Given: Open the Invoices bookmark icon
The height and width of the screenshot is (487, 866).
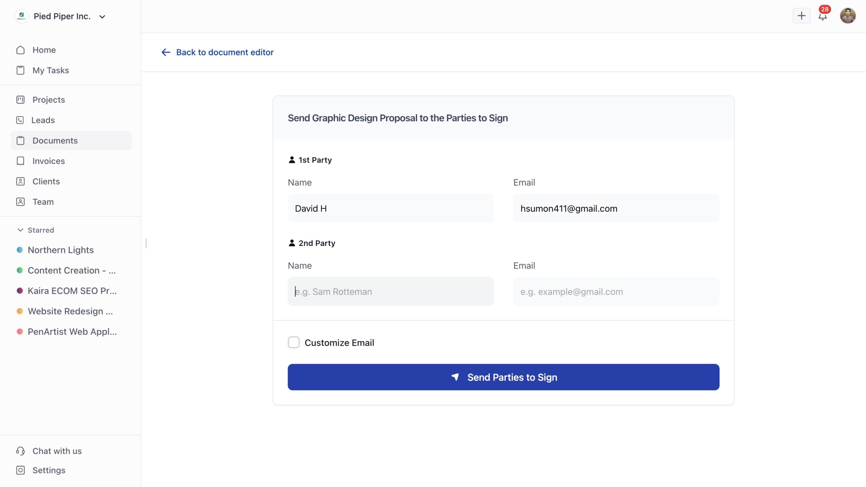Looking at the screenshot, I should [x=20, y=161].
